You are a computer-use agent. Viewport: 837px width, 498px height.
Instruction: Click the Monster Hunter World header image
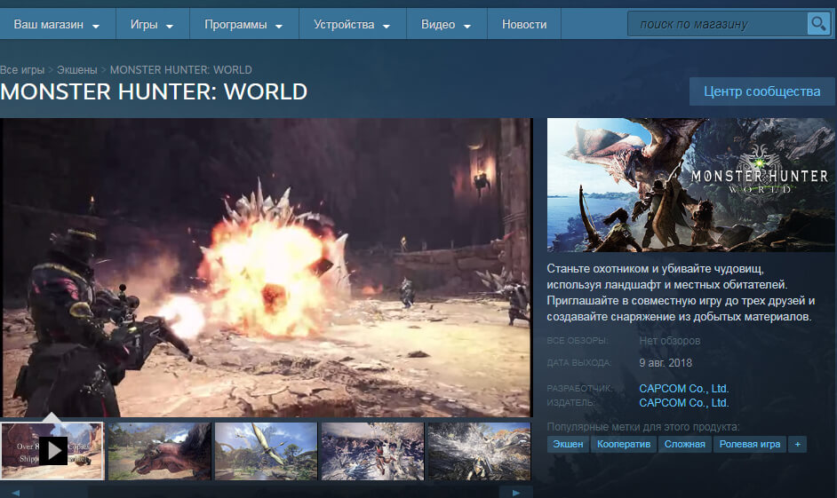pos(690,185)
